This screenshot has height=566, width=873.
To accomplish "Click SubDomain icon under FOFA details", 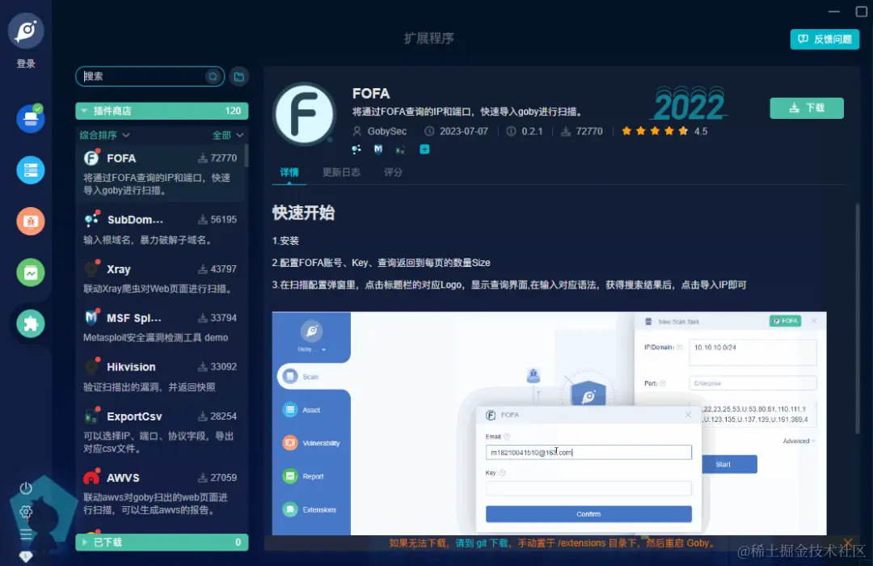I will [356, 149].
